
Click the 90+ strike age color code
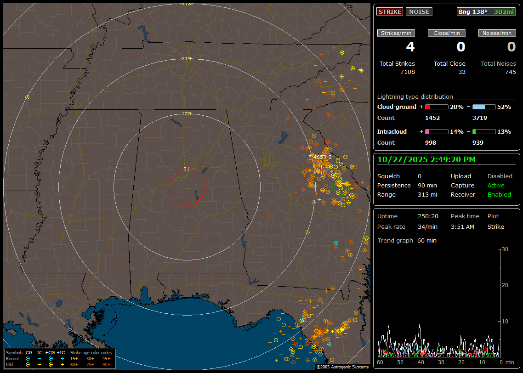106,364
